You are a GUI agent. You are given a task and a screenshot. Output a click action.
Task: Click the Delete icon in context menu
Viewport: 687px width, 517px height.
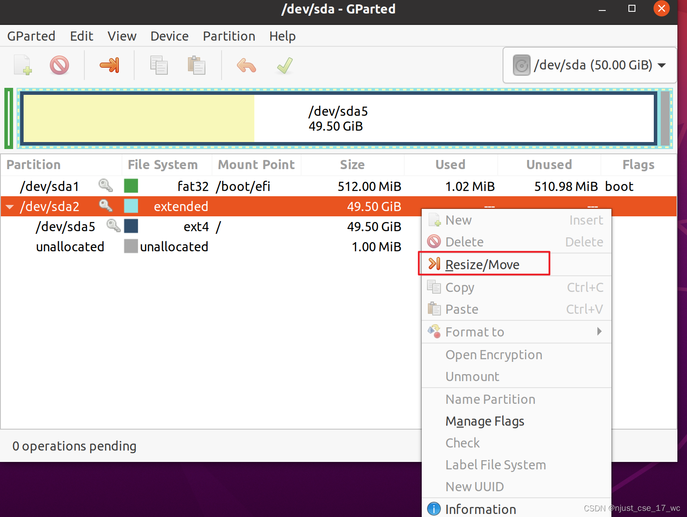pos(434,241)
